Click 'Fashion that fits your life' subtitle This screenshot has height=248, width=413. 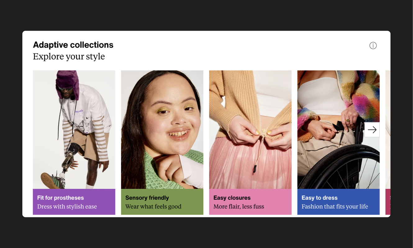coord(335,207)
